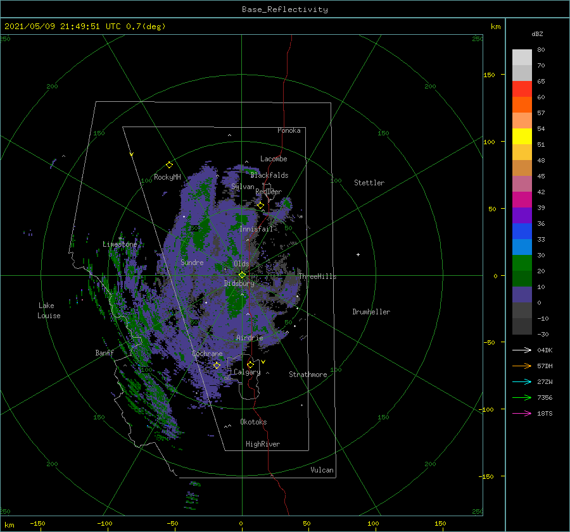This screenshot has width=570, height=532.
Task: Click the ThreeHills label
Action: (318, 276)
